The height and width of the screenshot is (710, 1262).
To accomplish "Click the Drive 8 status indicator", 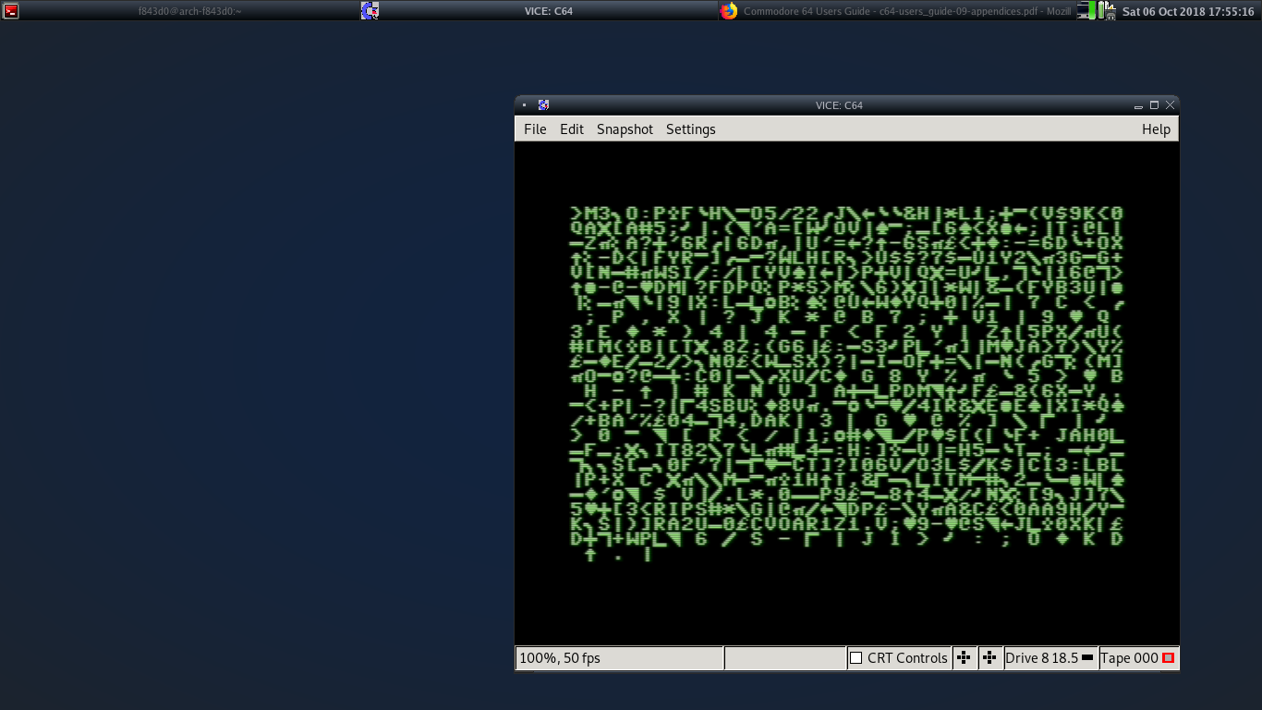I will (1050, 658).
